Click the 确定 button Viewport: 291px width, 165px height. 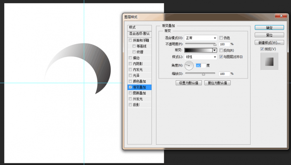coord(269,28)
